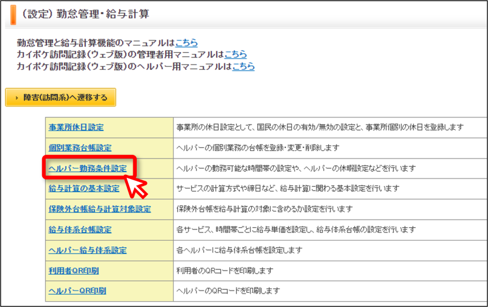The image size is (488, 307).
Task: Open 保険外台帳給与計算対象設定
Action: (100, 209)
